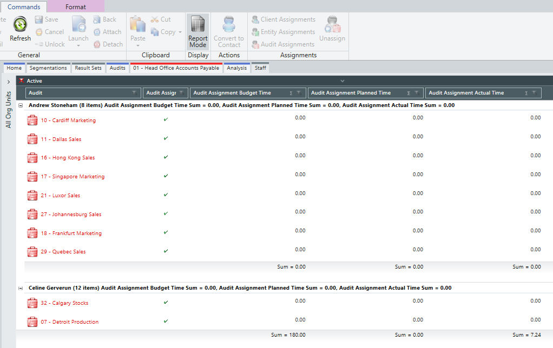Toggle Report Mode display
The image size is (553, 348).
(198, 32)
